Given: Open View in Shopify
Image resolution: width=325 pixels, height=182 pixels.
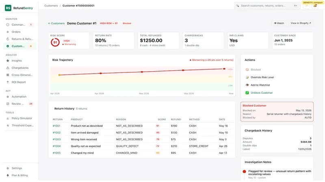Looking at the screenshot, I should 301,23.
